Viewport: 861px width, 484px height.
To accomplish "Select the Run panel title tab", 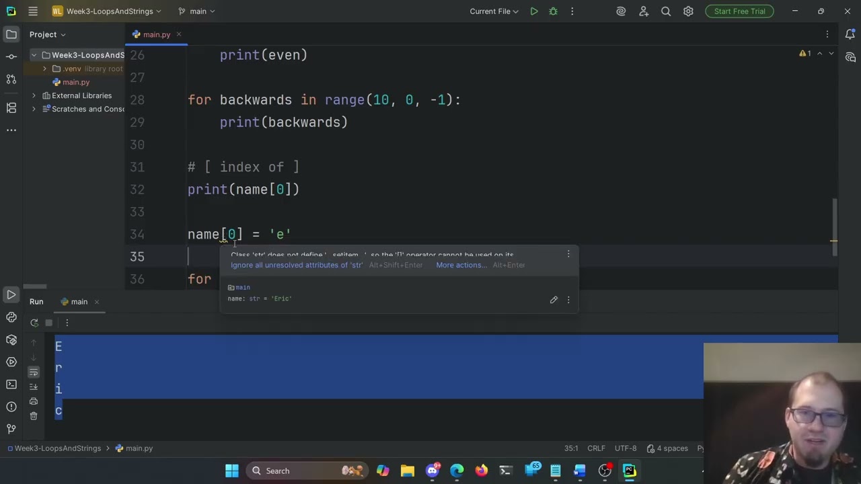I will [36, 302].
